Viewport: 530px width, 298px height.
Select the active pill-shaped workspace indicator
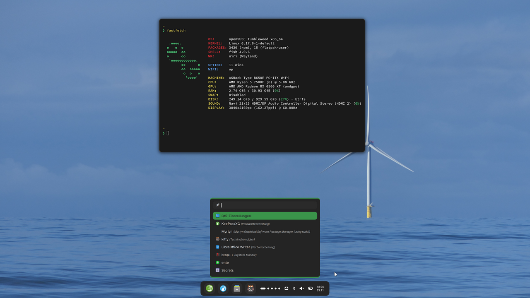coord(263,288)
